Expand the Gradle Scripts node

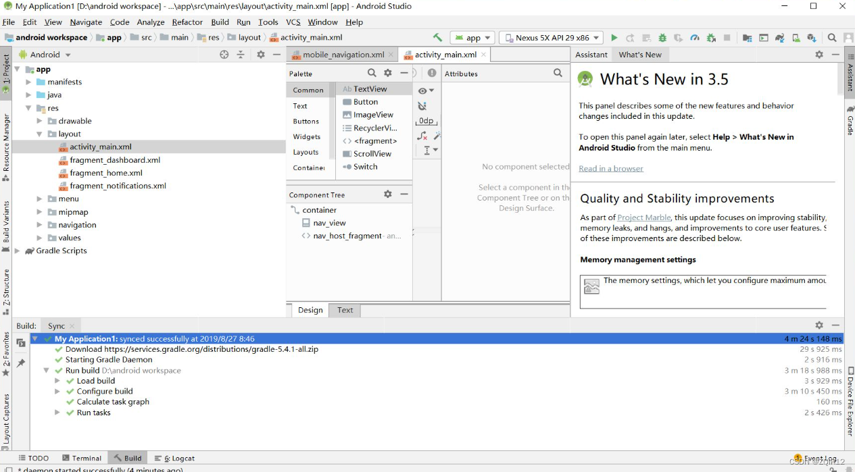pos(18,251)
